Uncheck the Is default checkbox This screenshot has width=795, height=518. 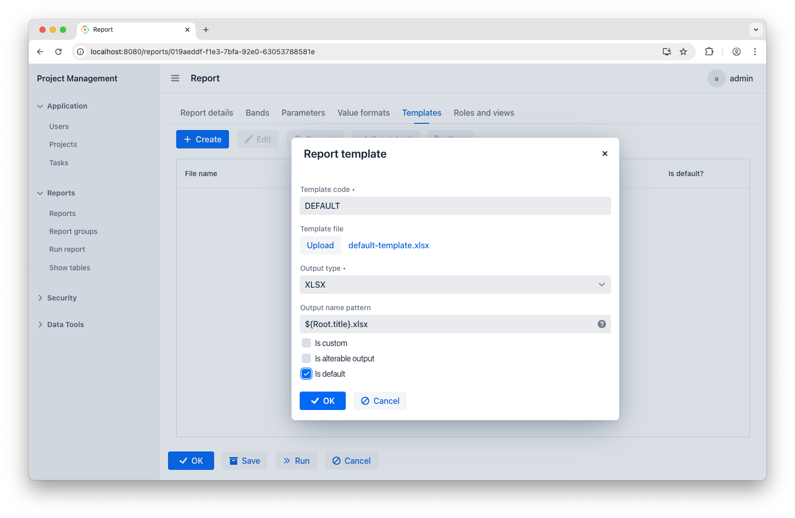pos(306,374)
